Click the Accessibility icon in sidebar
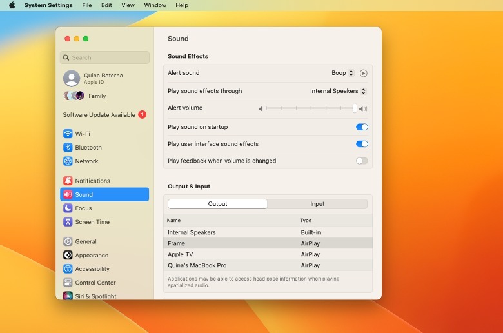Screen dimensions: 503x333 coord(68,269)
